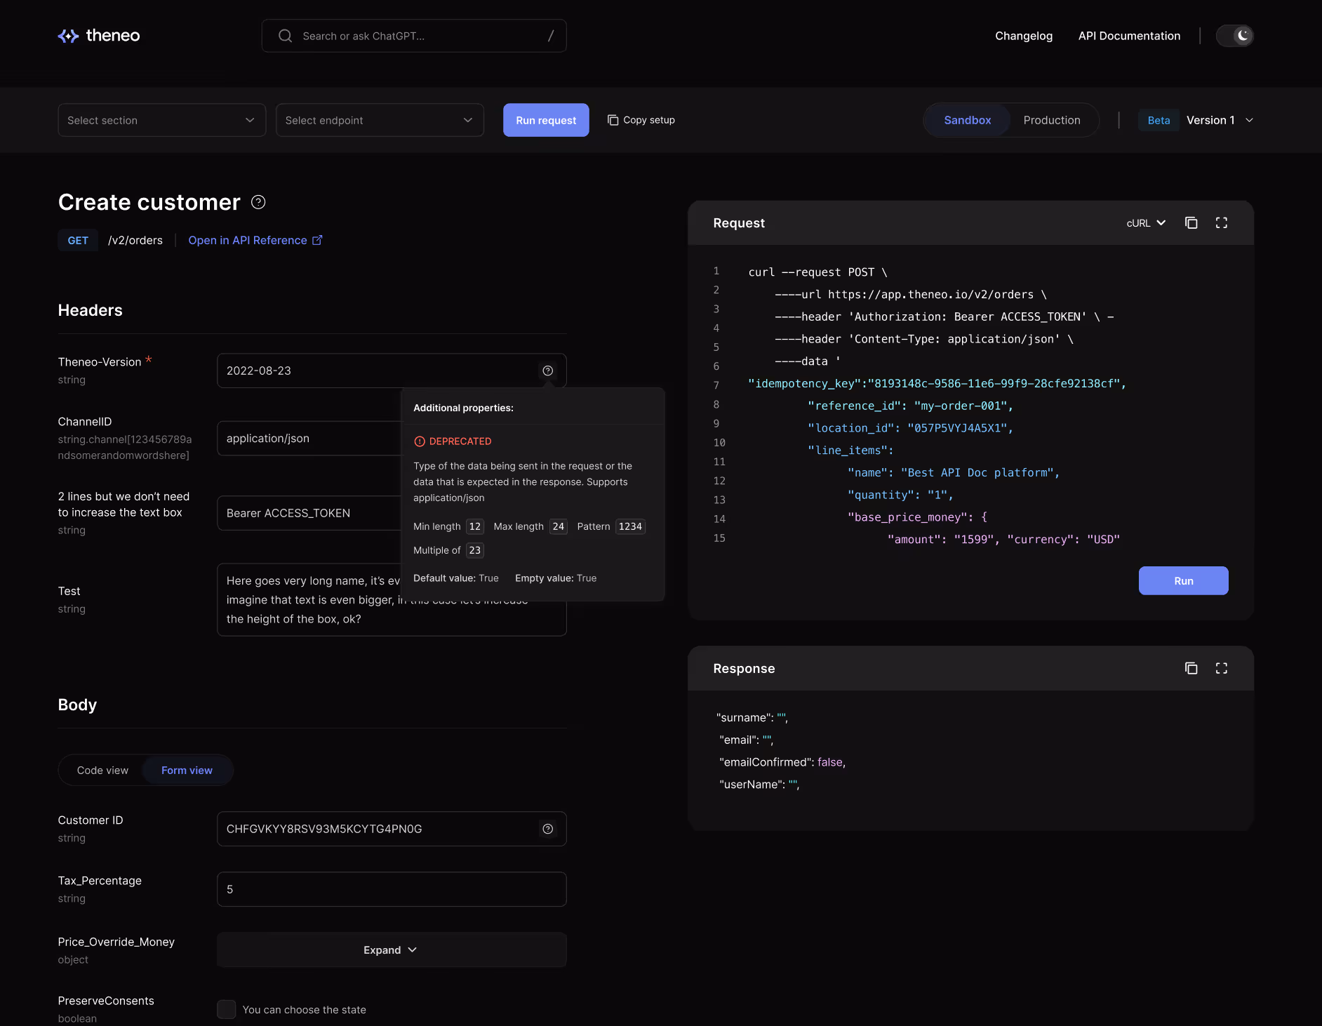Expand the Price_Override_Money object

pos(391,950)
